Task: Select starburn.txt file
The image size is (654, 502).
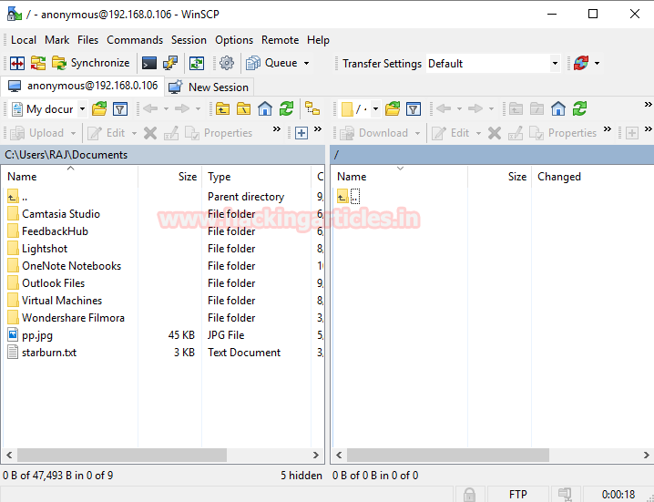Action: [x=49, y=353]
